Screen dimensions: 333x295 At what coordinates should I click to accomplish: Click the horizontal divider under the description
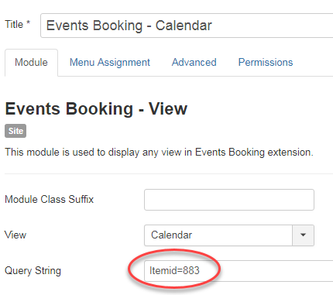coord(169,173)
